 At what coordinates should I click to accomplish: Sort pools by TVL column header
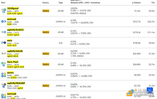coord(153,3)
